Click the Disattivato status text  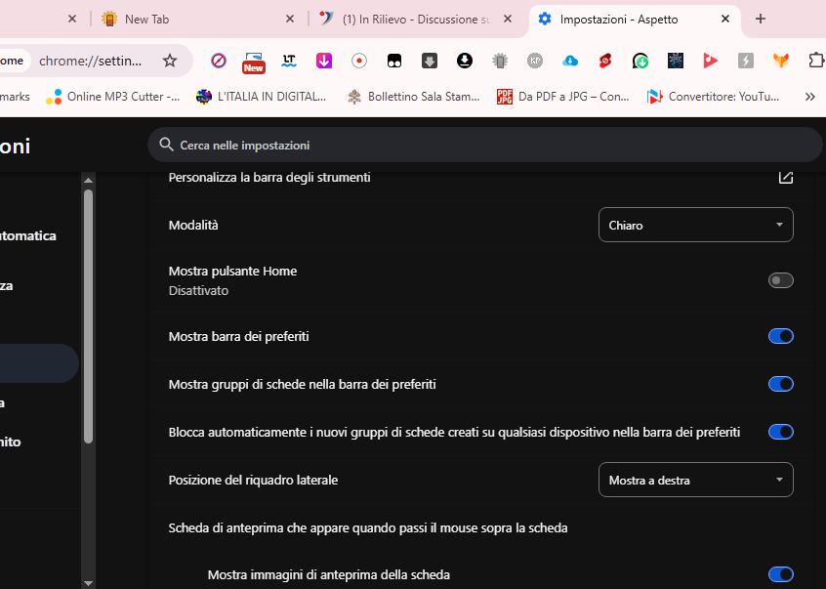tap(198, 291)
